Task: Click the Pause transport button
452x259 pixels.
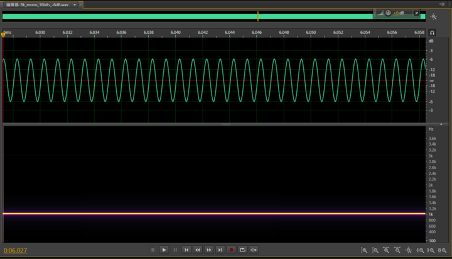Action: 175,250
